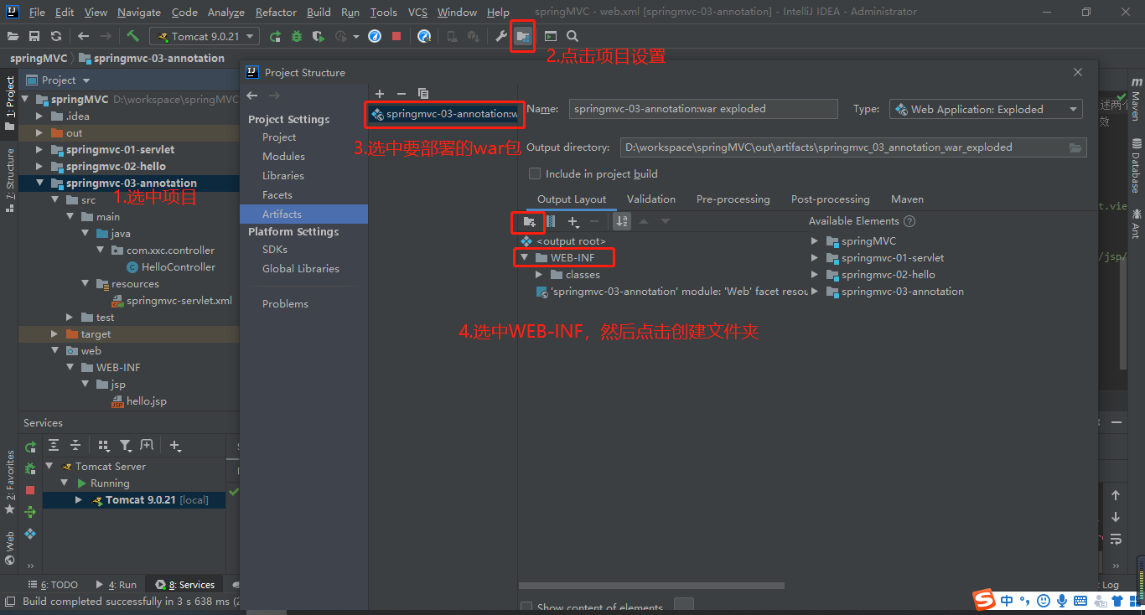The width and height of the screenshot is (1145, 615).
Task: Enable Include in project build checkbox
Action: point(535,173)
